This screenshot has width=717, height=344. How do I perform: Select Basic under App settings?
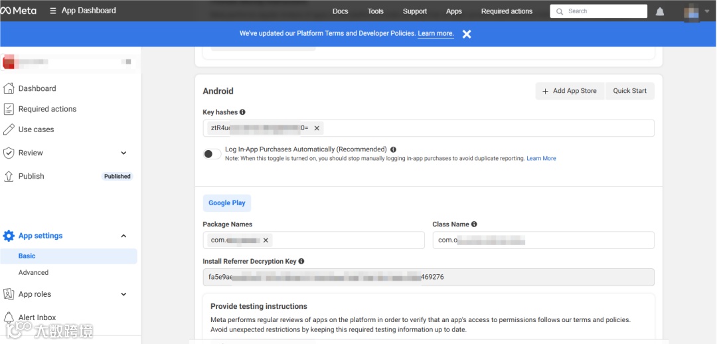click(68, 256)
